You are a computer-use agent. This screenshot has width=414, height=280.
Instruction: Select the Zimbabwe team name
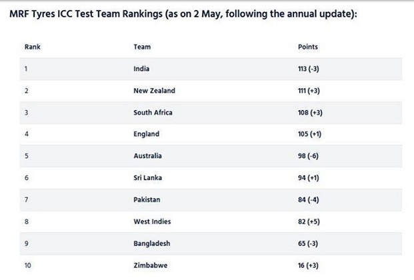[151, 265]
